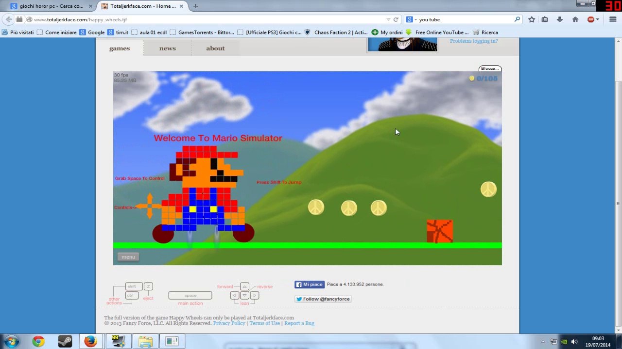Collect the first peace-sign coin
The image size is (622, 349).
tap(316, 208)
